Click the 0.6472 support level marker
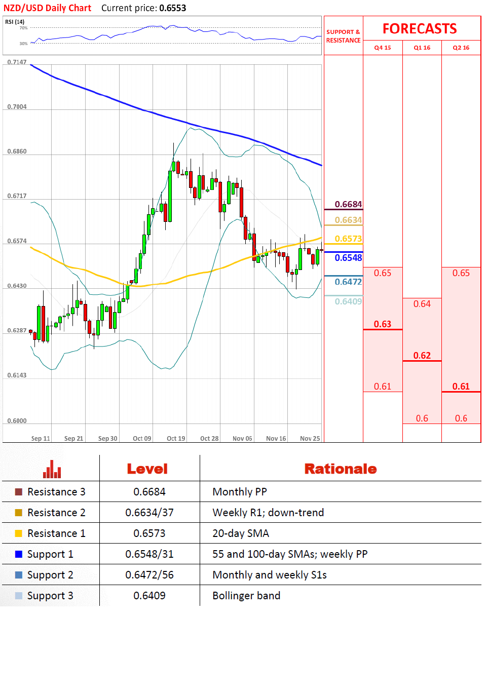This screenshot has height=693, width=487. (348, 282)
